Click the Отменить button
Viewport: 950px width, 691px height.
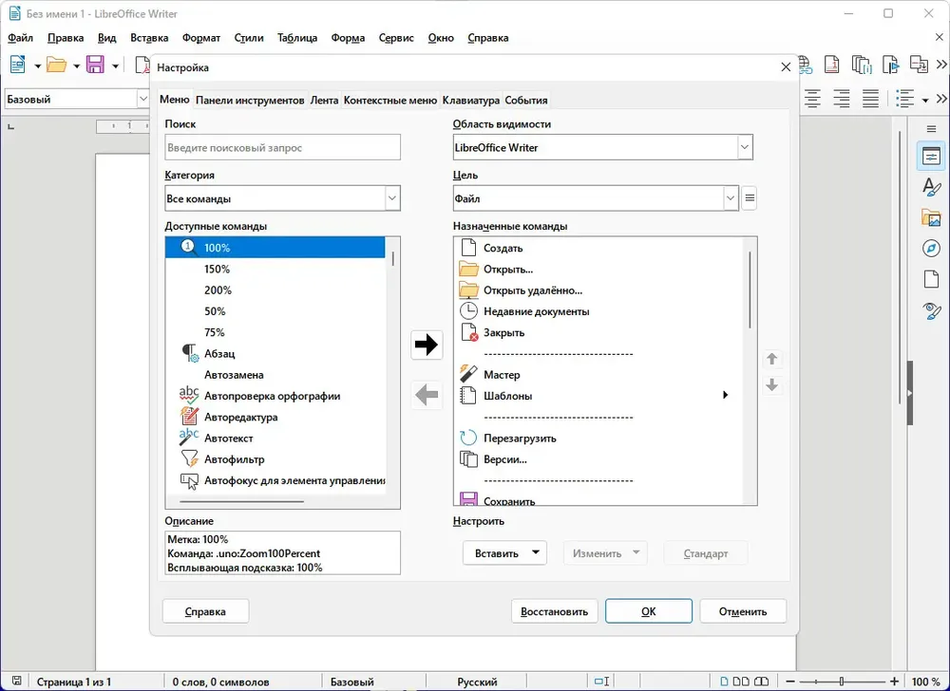(743, 611)
